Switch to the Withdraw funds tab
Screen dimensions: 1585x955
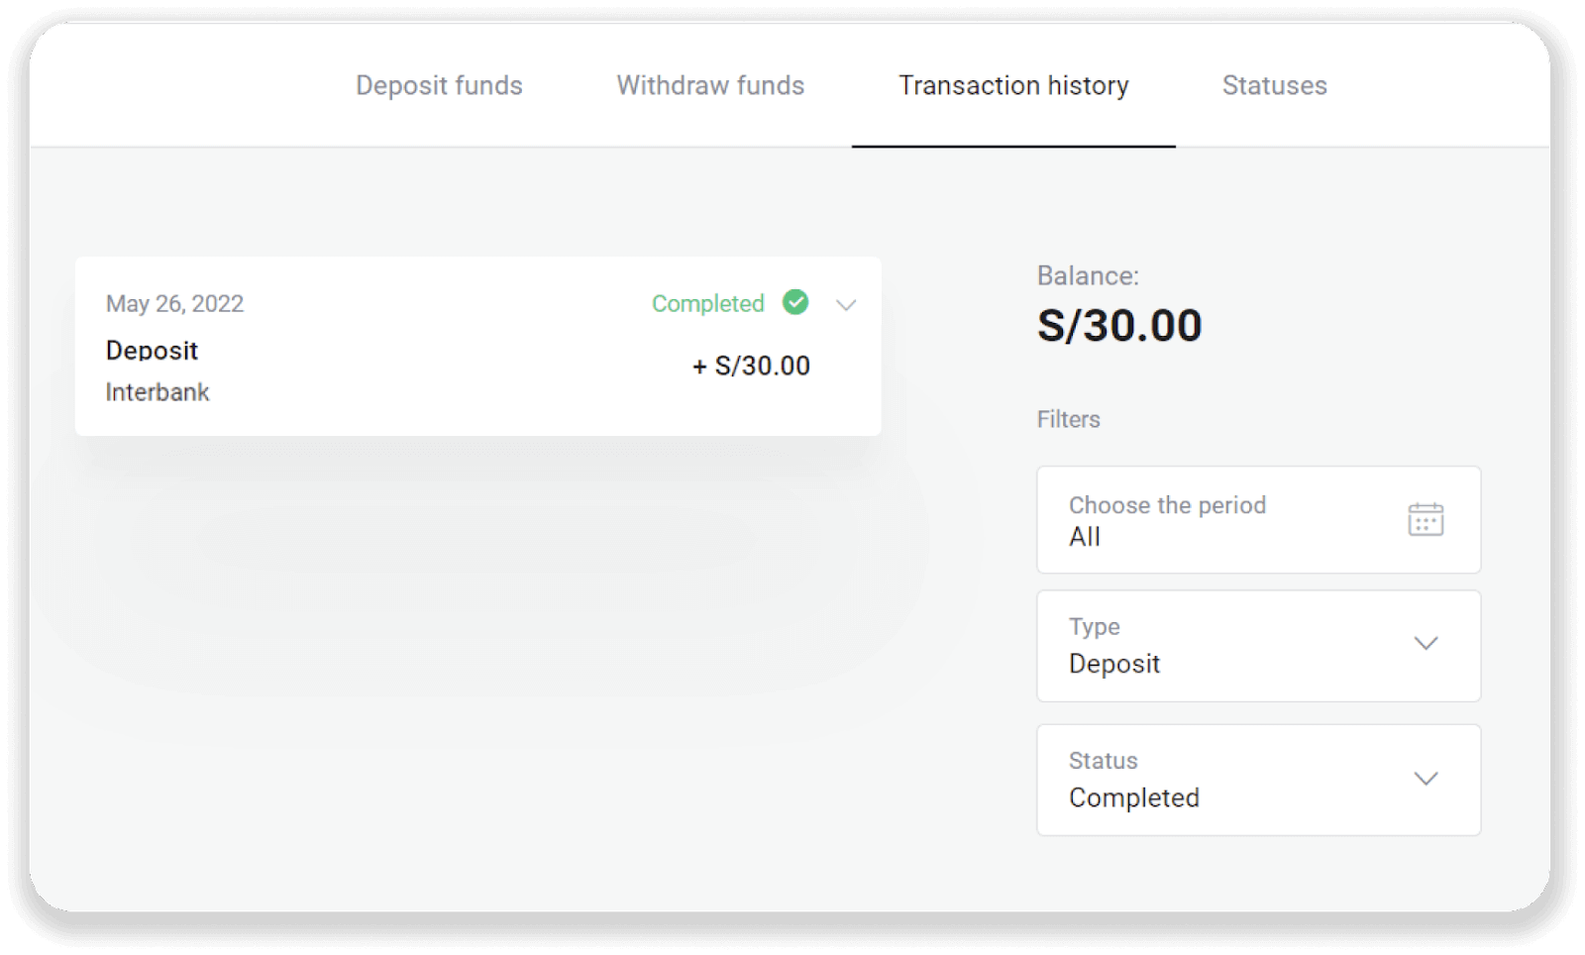click(710, 86)
